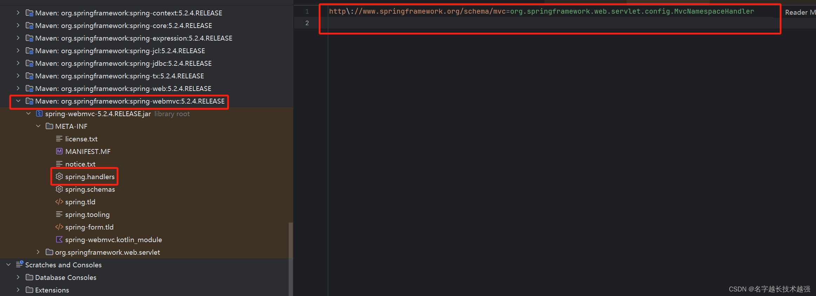The image size is (816, 296).
Task: Click spring.schemas gear icon
Action: click(x=59, y=189)
